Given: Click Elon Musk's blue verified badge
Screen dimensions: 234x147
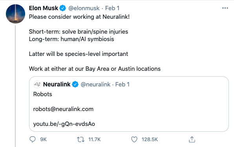Looking at the screenshot, I should click(63, 8).
